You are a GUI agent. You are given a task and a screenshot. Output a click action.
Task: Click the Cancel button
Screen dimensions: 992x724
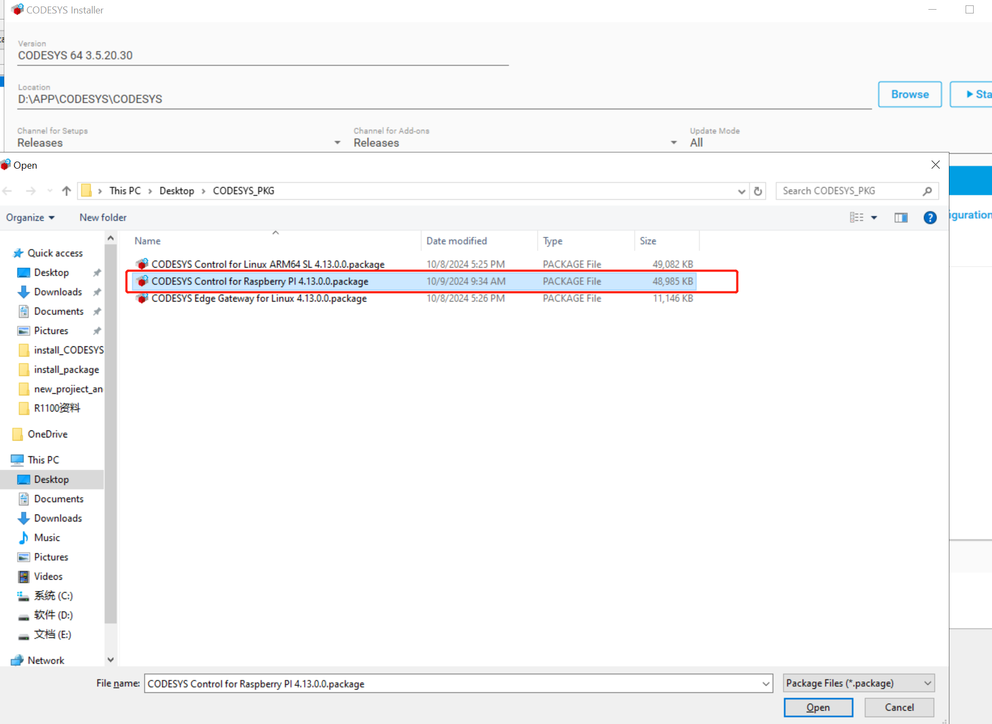(899, 707)
